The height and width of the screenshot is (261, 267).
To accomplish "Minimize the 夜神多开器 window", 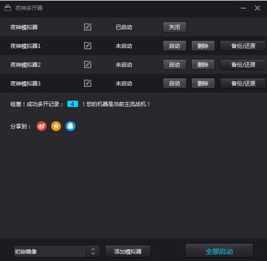I will point(243,8).
